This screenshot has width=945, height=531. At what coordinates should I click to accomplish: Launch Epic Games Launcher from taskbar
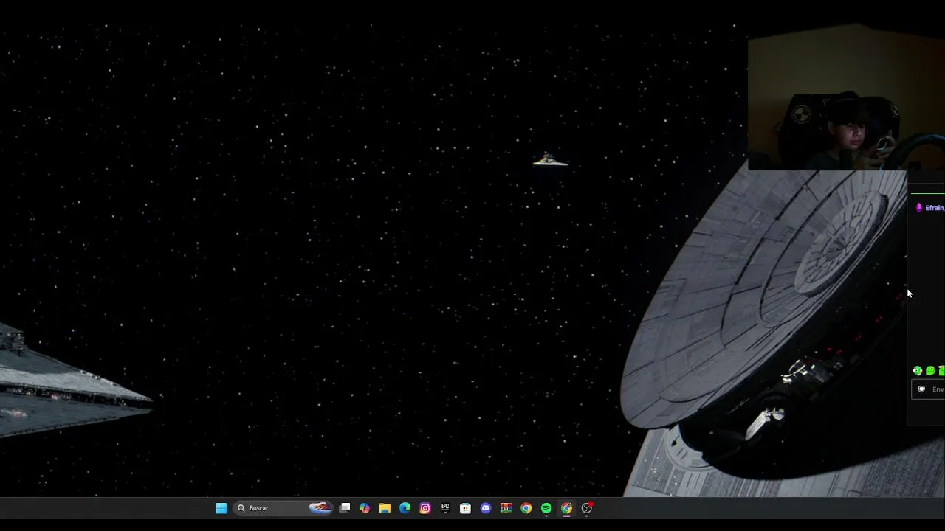445,508
